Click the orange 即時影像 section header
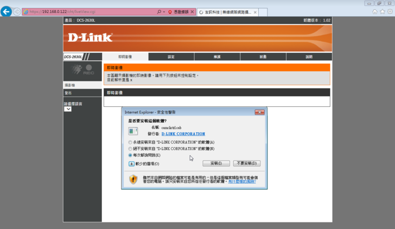395x229 pixels. (217, 67)
